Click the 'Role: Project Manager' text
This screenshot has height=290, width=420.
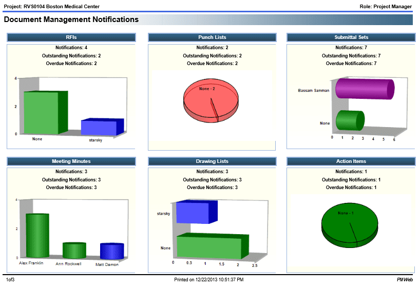[x=386, y=7]
